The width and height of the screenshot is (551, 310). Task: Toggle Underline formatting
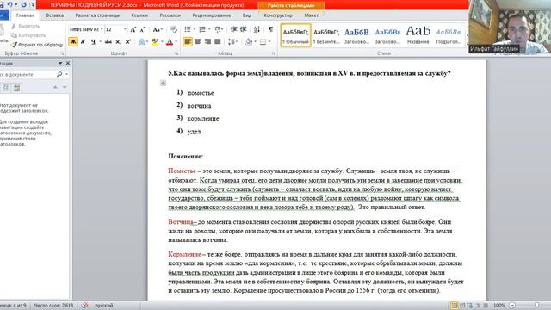click(x=93, y=42)
